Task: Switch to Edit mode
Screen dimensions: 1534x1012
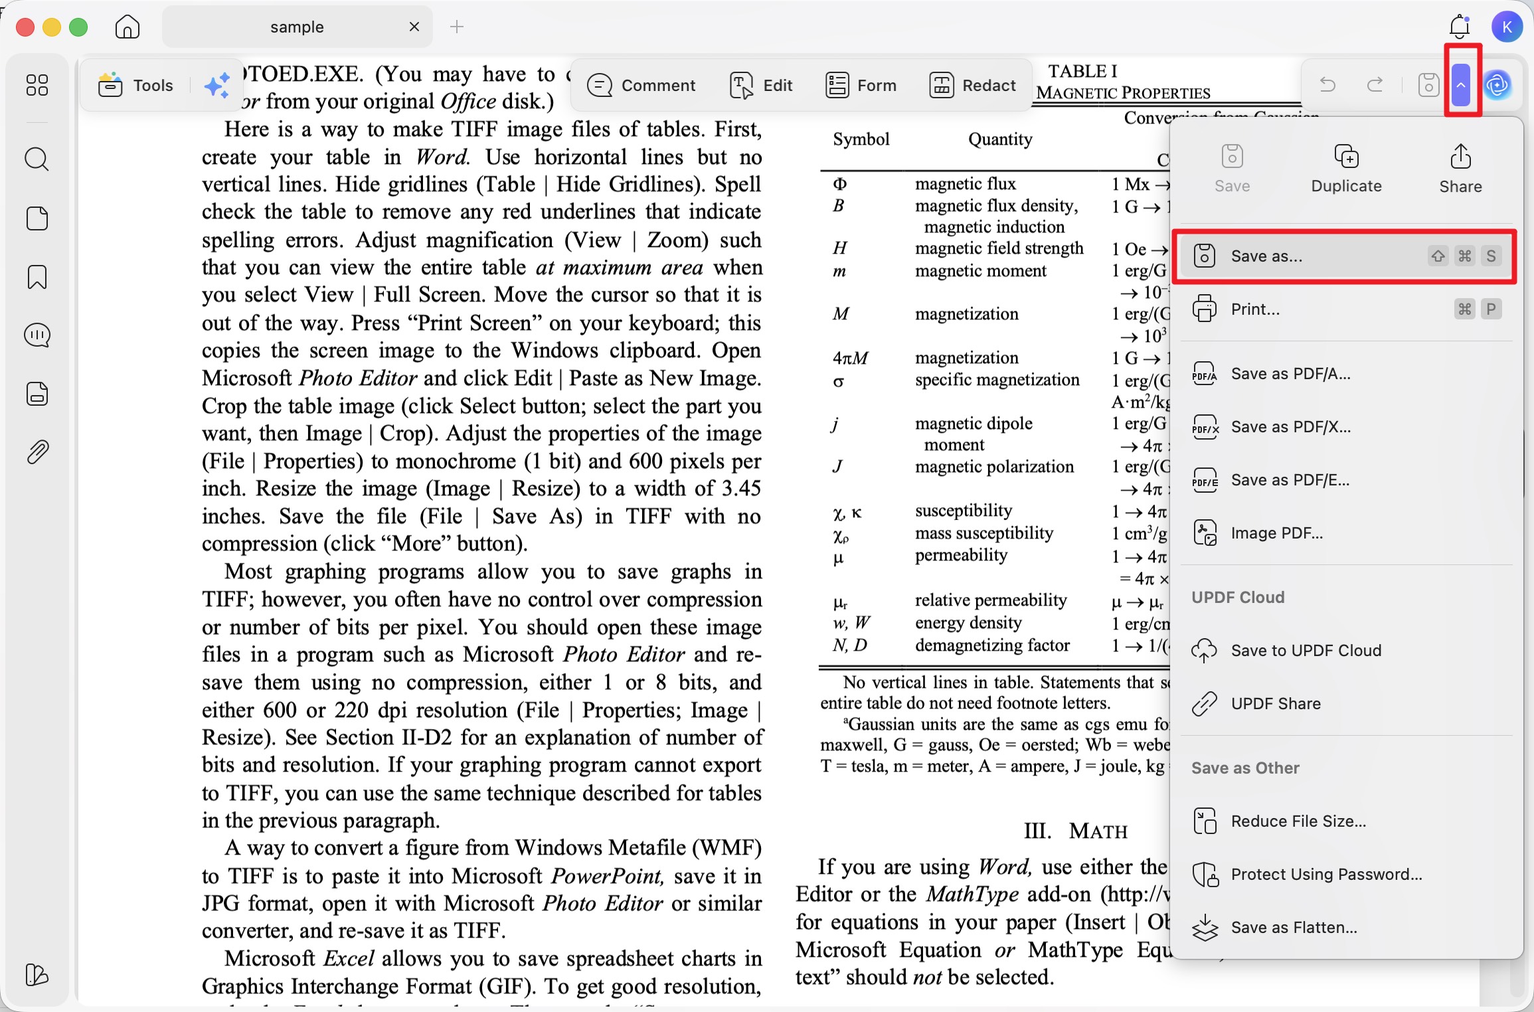Action: [x=761, y=86]
